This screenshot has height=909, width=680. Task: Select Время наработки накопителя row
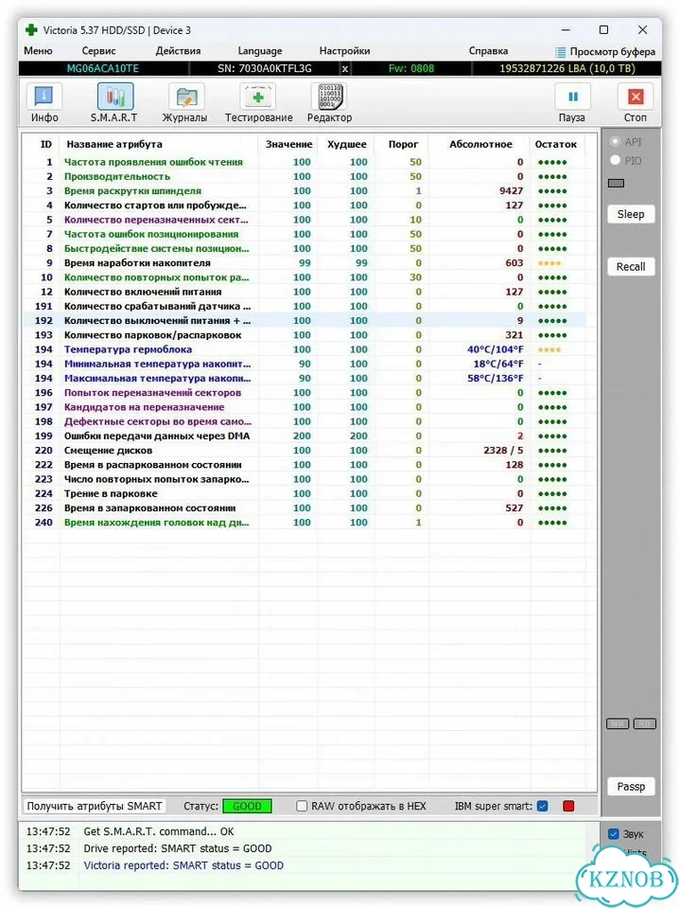click(x=305, y=262)
